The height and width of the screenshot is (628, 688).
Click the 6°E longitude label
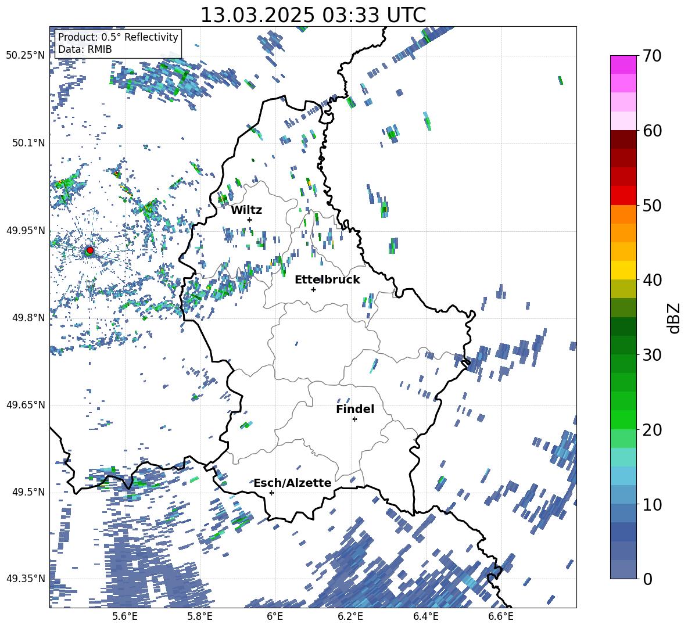[x=275, y=616]
